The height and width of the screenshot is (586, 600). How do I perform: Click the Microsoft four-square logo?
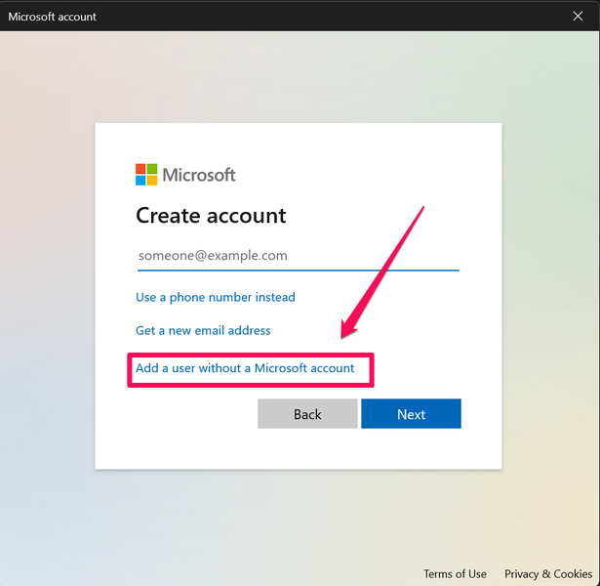point(146,175)
